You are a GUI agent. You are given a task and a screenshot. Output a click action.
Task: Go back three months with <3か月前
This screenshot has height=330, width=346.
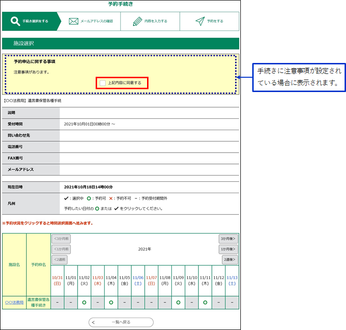(61, 238)
